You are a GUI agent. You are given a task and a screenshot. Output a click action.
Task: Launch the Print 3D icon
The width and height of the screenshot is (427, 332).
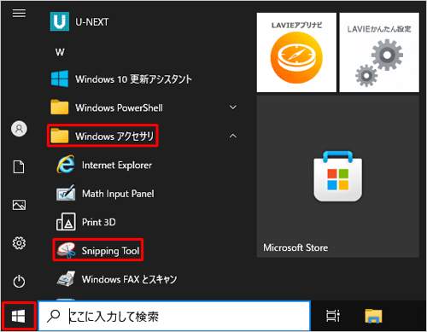(66, 222)
